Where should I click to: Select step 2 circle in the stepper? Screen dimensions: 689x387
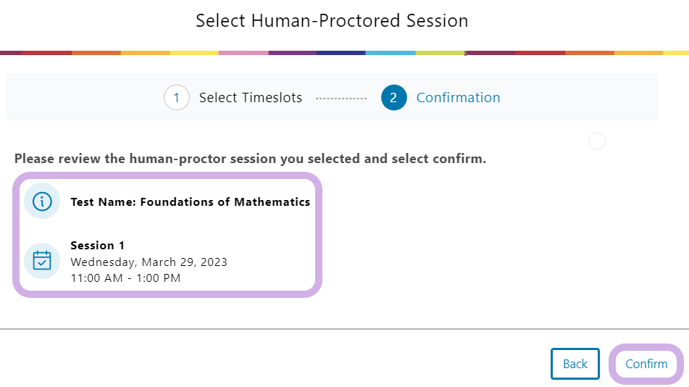pyautogui.click(x=393, y=97)
